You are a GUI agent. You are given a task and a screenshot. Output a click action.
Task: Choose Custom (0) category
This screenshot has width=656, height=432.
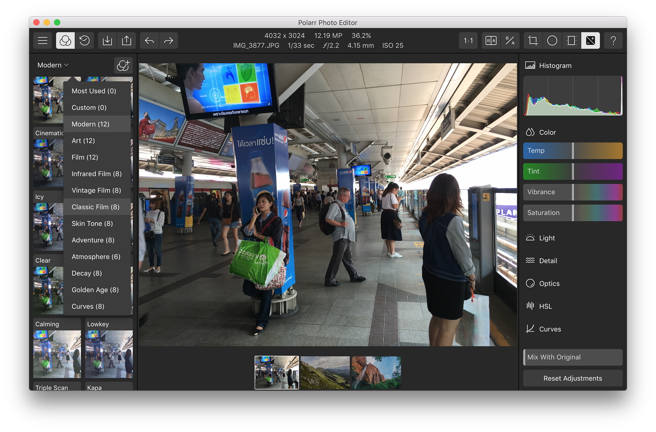click(x=97, y=107)
